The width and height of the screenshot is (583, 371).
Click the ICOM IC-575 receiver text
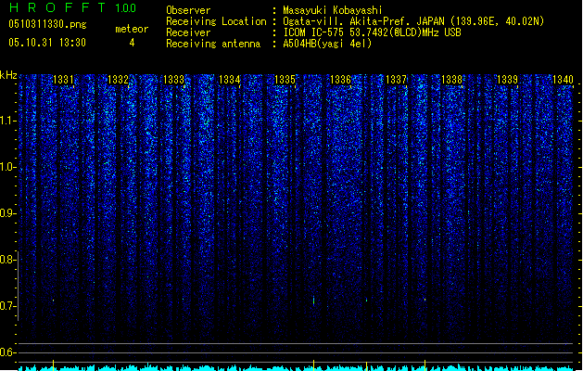pyautogui.click(x=372, y=32)
